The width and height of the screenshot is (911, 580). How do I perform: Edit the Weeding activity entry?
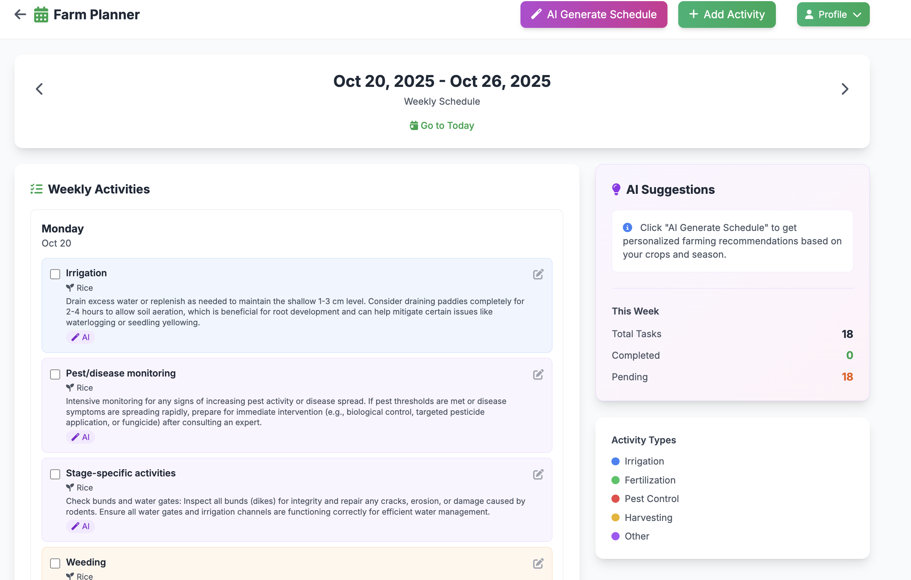(538, 563)
